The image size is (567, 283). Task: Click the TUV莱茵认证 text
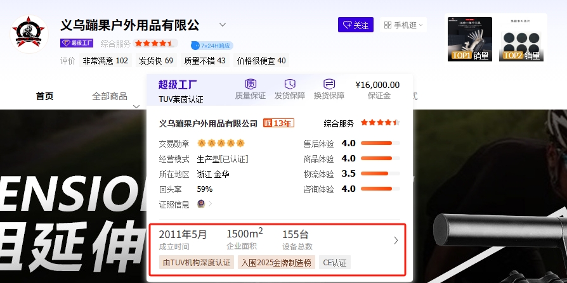(181, 99)
